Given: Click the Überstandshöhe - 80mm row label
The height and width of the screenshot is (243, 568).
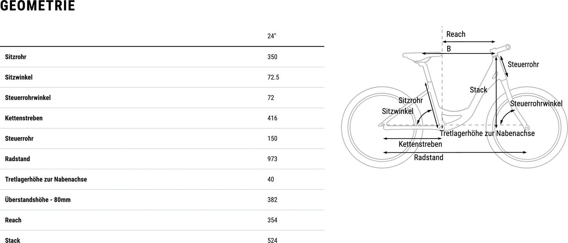Looking at the screenshot, I should [x=38, y=199].
